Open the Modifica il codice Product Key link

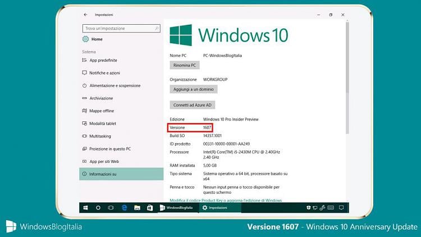[x=226, y=200]
